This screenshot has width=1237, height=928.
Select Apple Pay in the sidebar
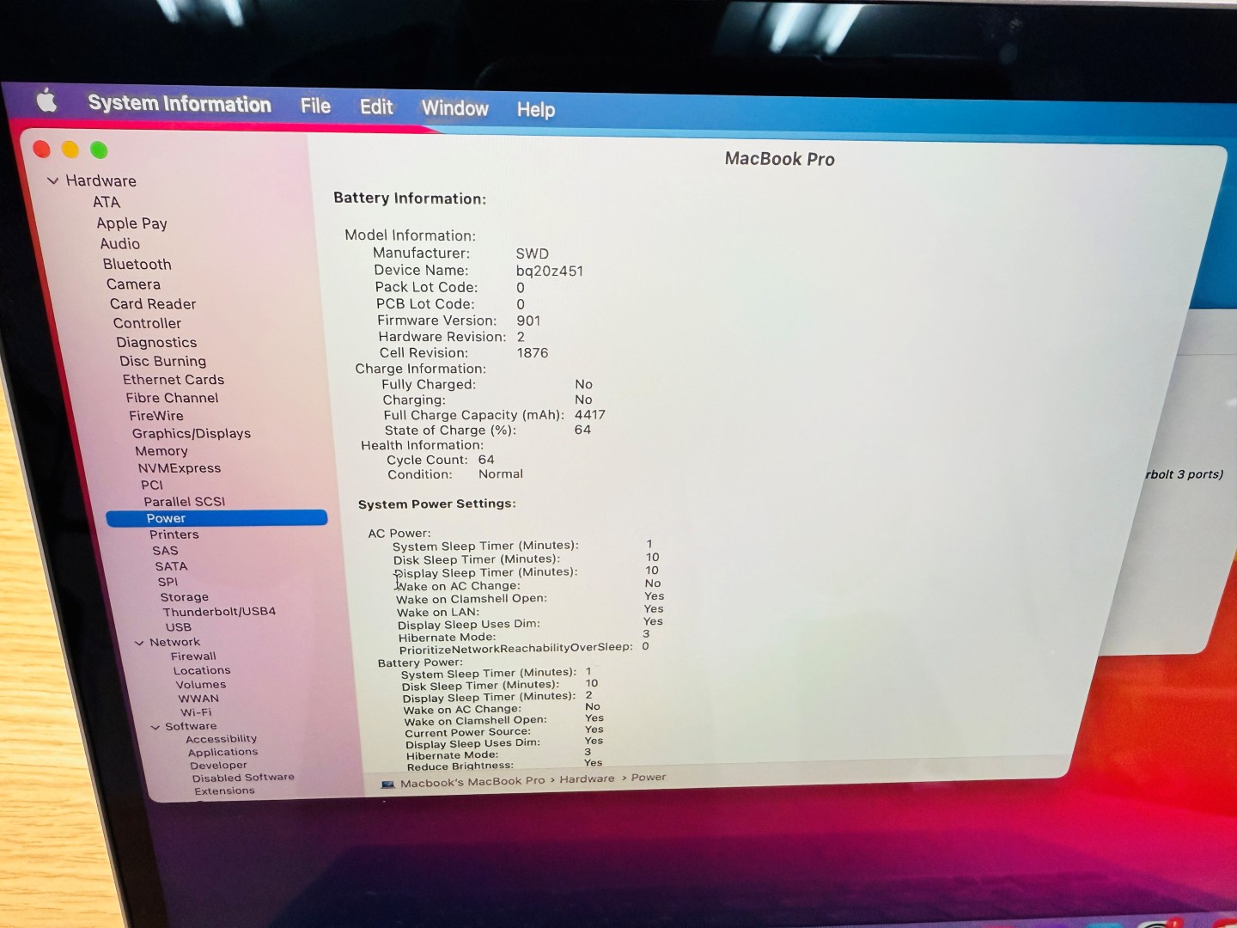[x=131, y=223]
